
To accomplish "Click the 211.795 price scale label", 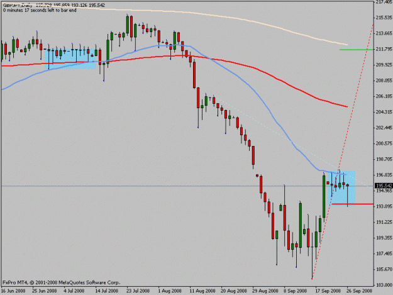I will click(384, 49).
